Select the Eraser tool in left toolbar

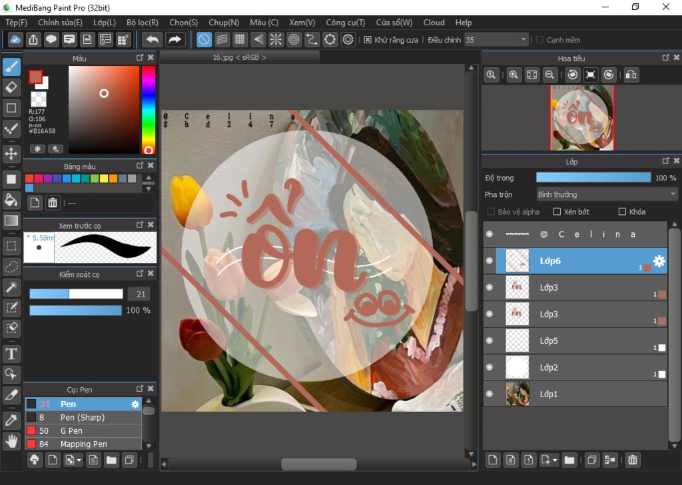11,87
